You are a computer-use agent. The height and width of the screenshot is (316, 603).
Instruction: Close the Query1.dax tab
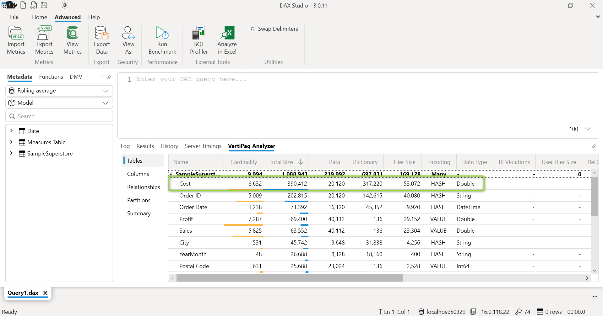coord(46,293)
